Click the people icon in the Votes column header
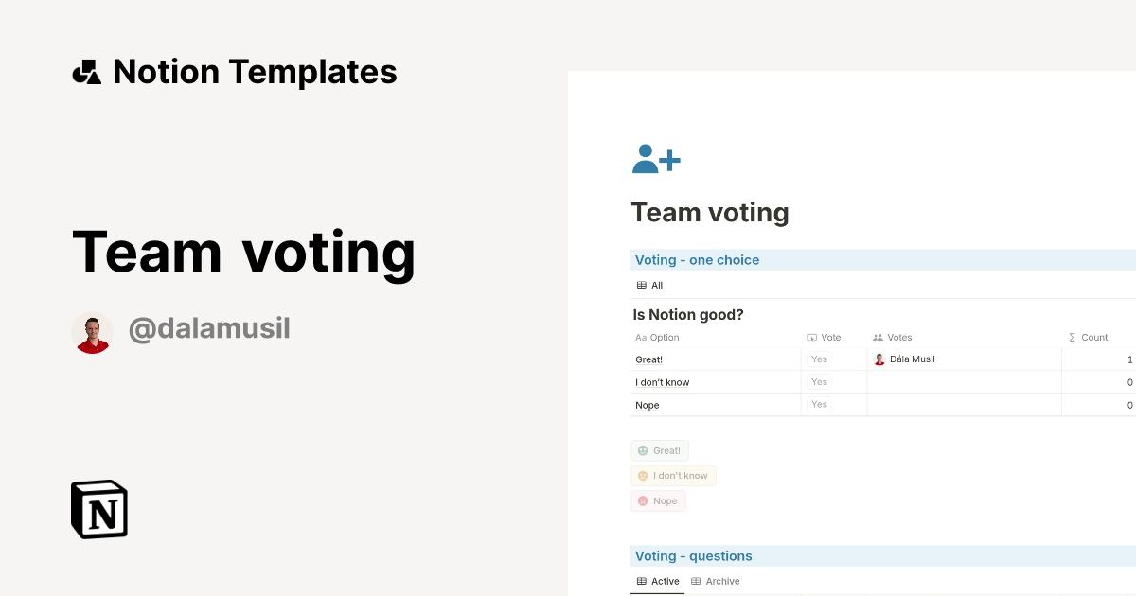The width and height of the screenshot is (1136, 596). [879, 337]
